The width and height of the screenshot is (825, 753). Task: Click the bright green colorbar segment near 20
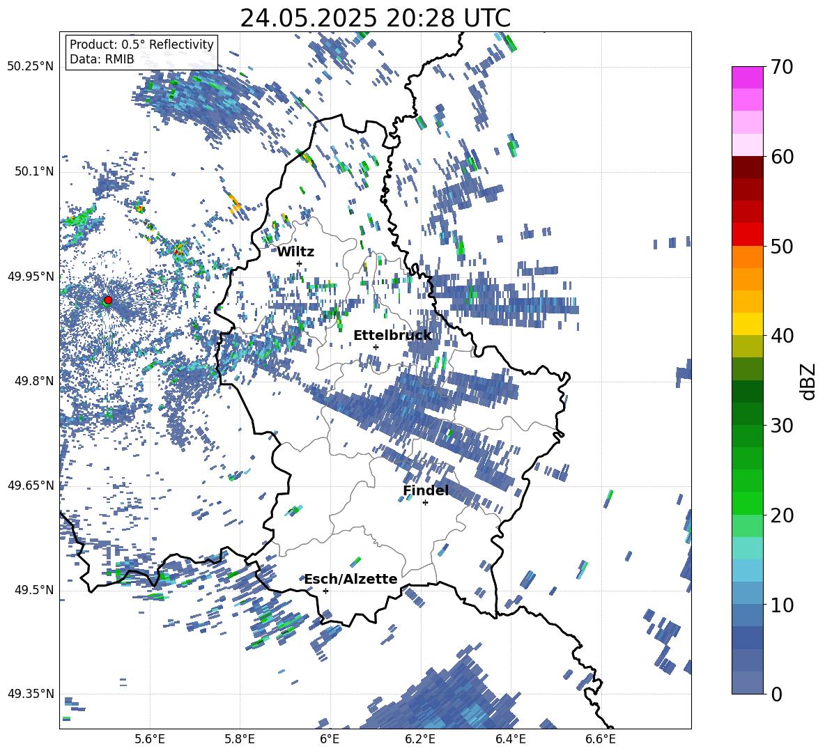tap(747, 503)
